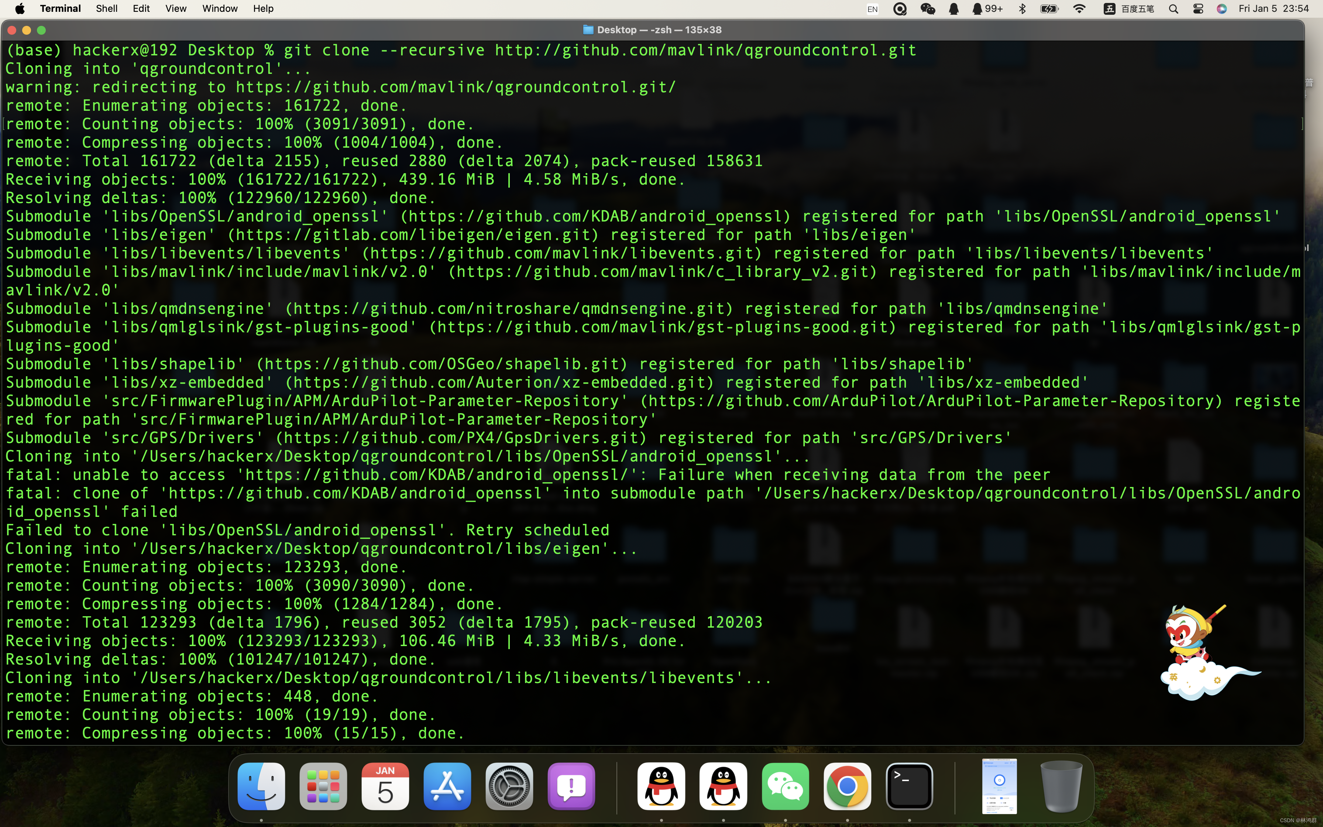Open Calendar from the Dock

[385, 786]
